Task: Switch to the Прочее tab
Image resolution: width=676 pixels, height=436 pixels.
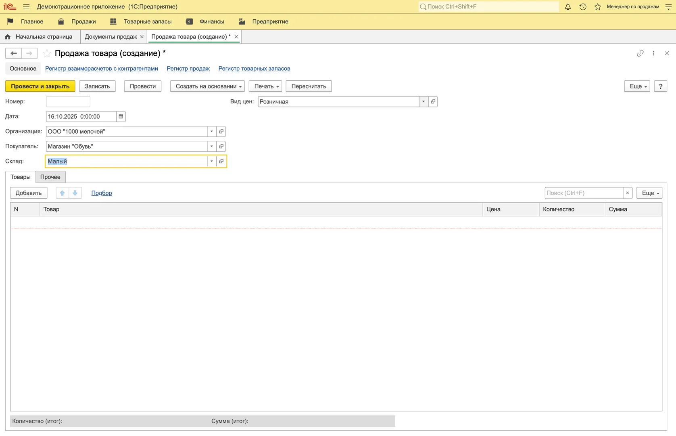Action: coord(50,177)
